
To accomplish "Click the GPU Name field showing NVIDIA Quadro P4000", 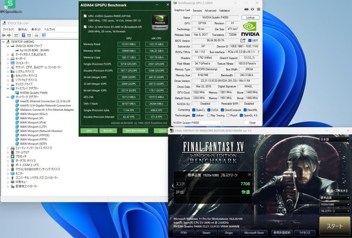I will click(x=215, y=18).
